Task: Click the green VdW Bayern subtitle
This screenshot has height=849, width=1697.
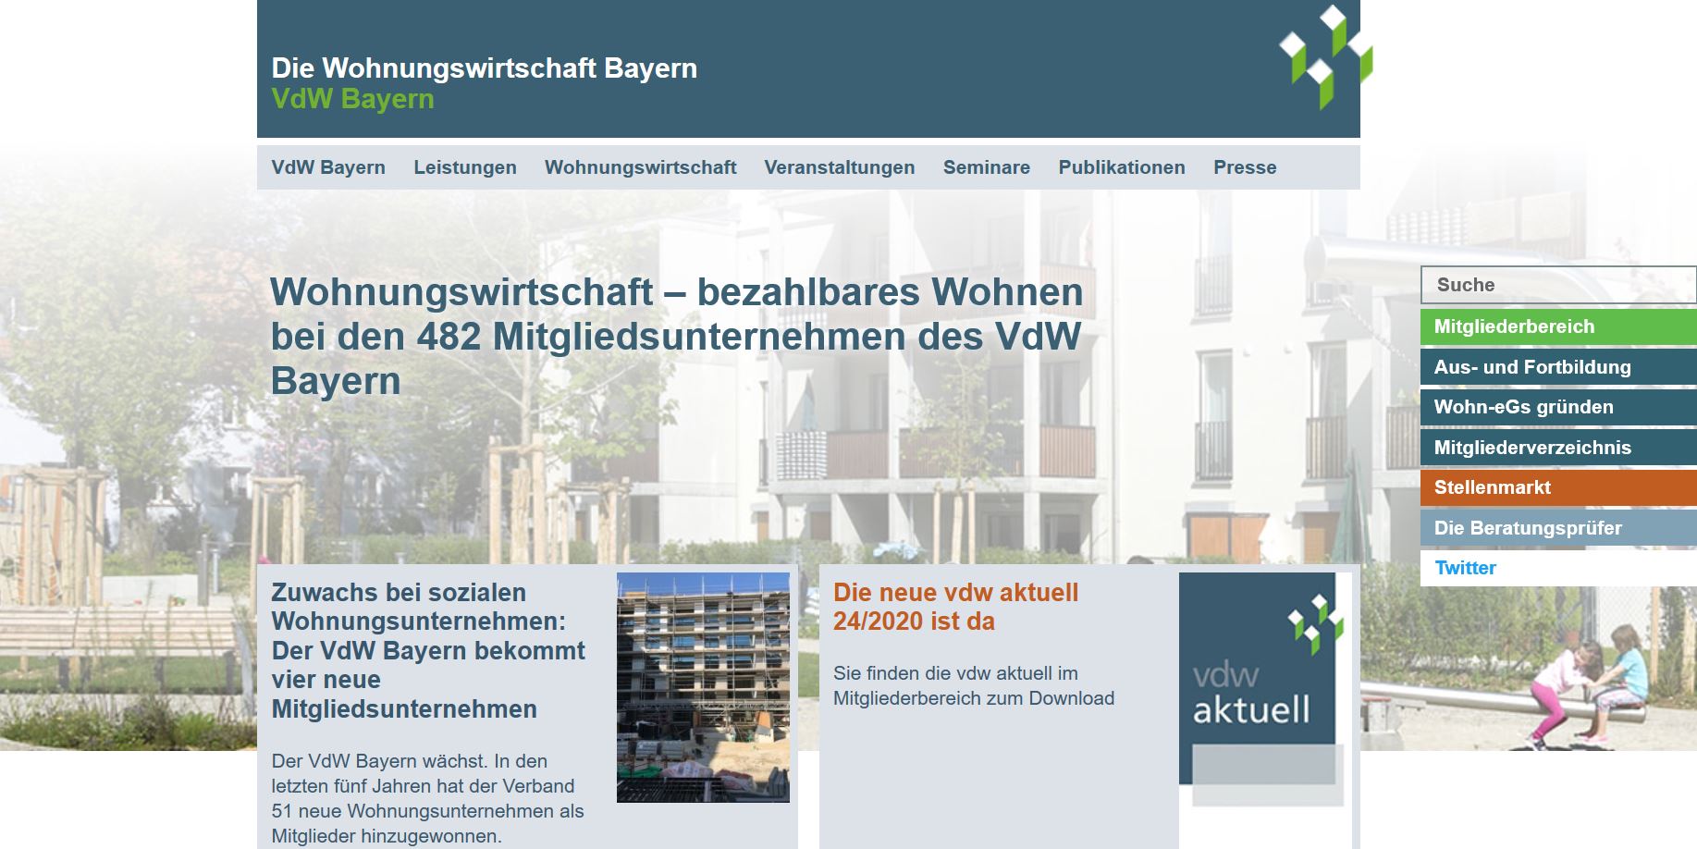Action: coord(352,99)
